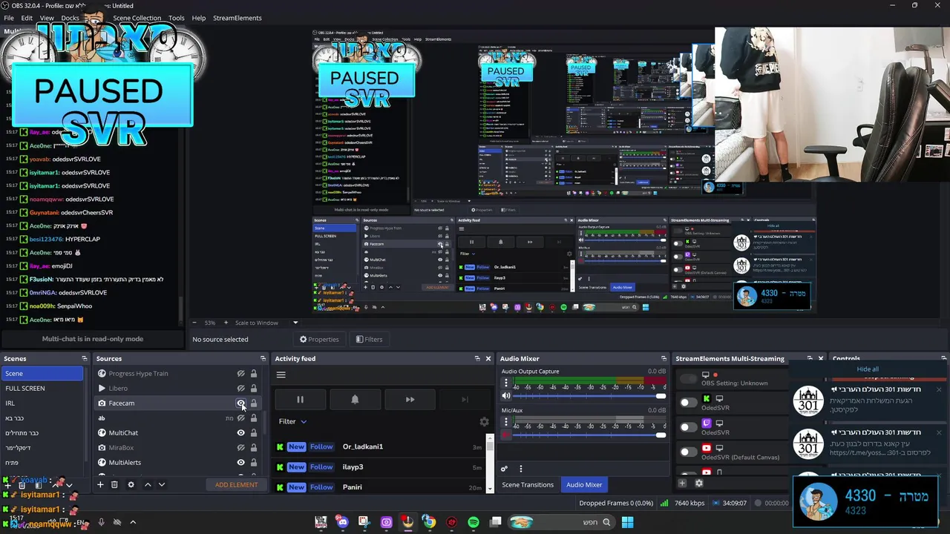Open Mic/Aux three-dot options menu
The image size is (950, 534).
click(506, 422)
